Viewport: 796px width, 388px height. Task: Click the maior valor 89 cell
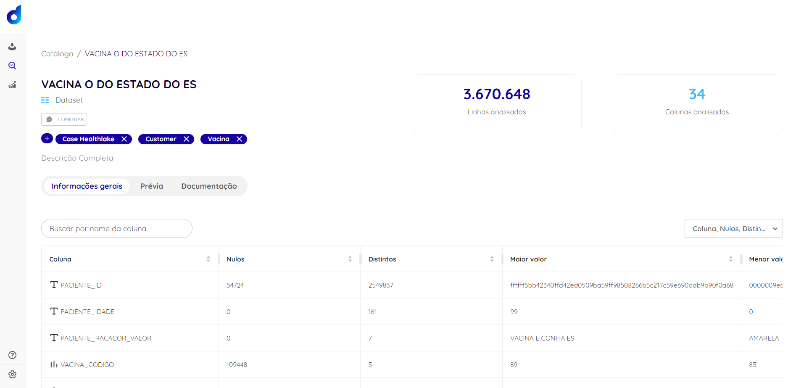tap(514, 364)
